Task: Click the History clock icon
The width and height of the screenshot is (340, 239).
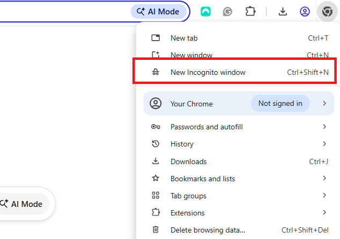Action: click(x=156, y=144)
